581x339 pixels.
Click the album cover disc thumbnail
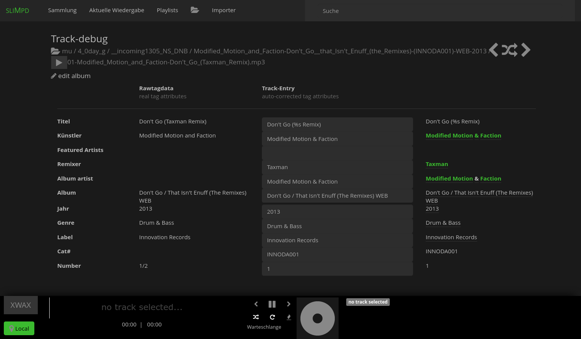pos(318,318)
